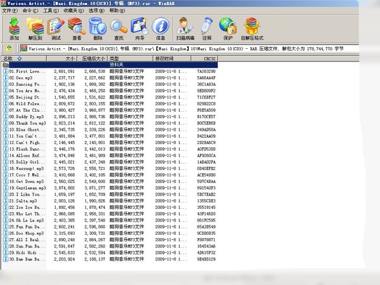The image size is (380, 285).
Task: Select file 01.First Love
Action: 110,72
